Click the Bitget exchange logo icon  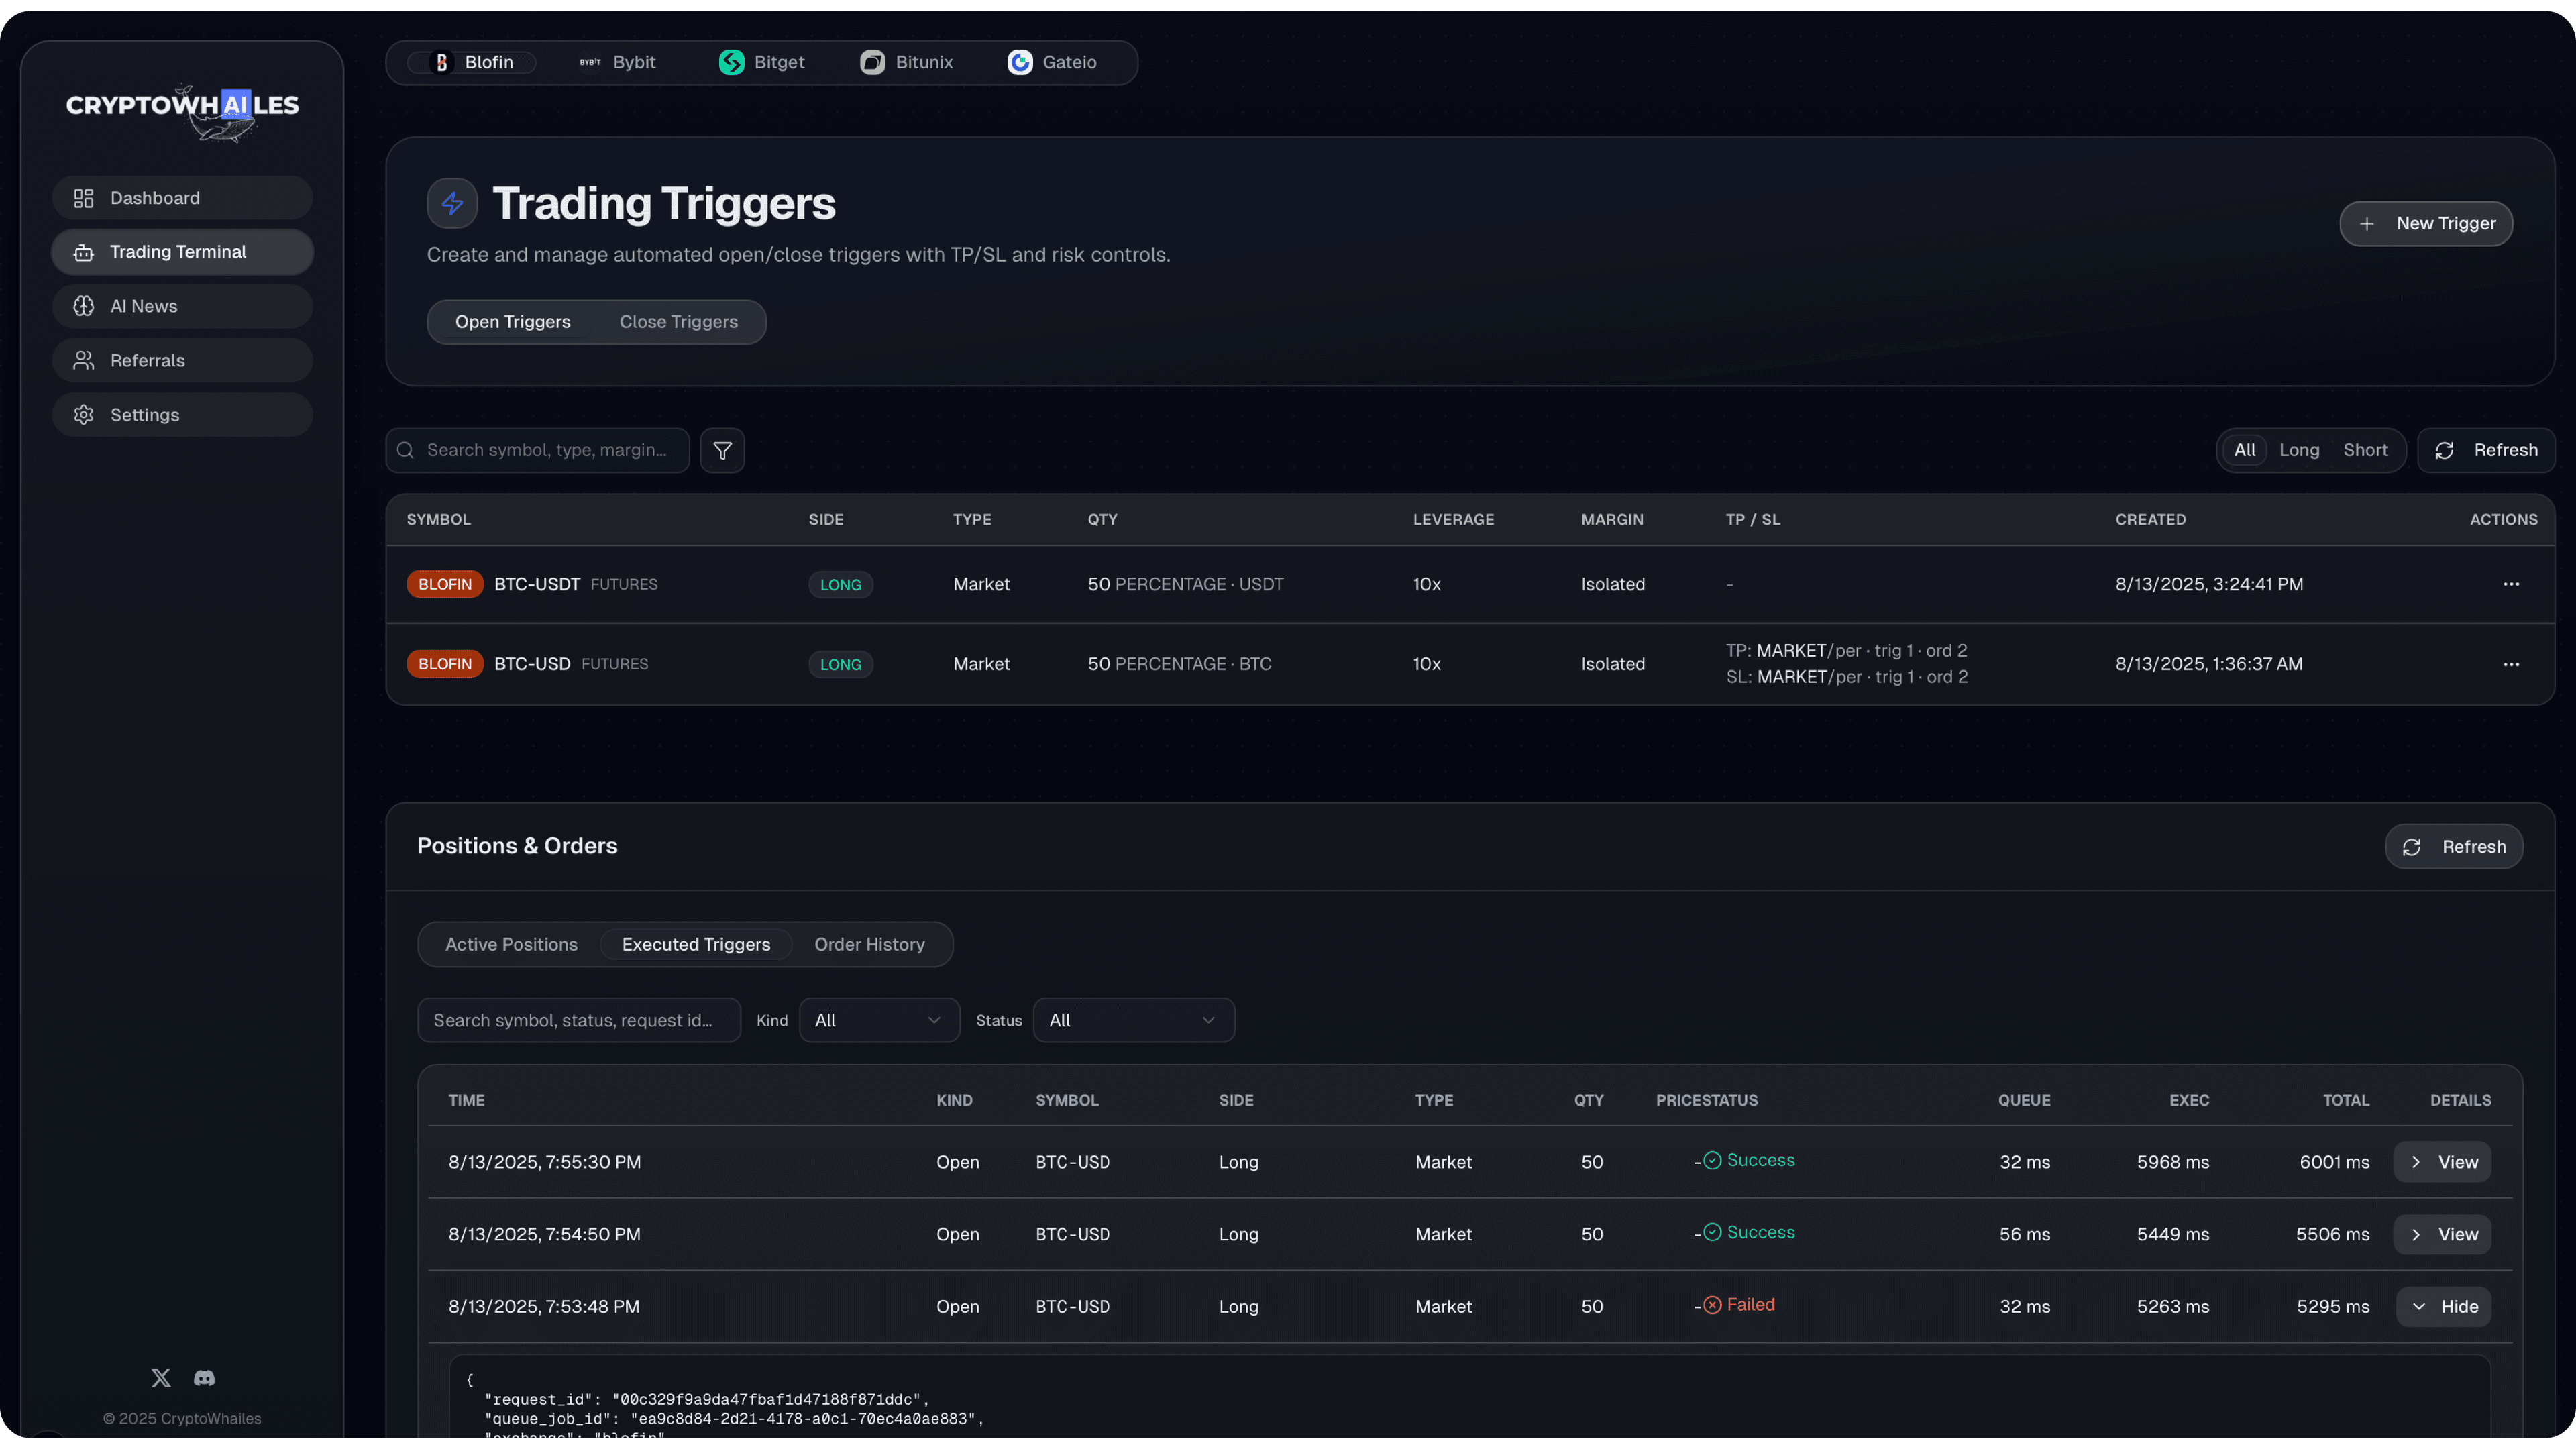732,62
